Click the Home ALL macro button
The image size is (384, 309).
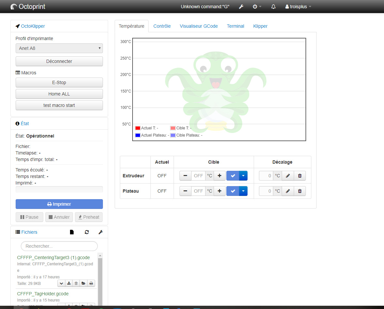coord(59,94)
